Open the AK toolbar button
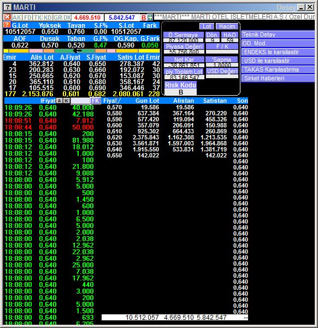Image resolution: width=318 pixels, height=328 pixels. click(17, 17)
